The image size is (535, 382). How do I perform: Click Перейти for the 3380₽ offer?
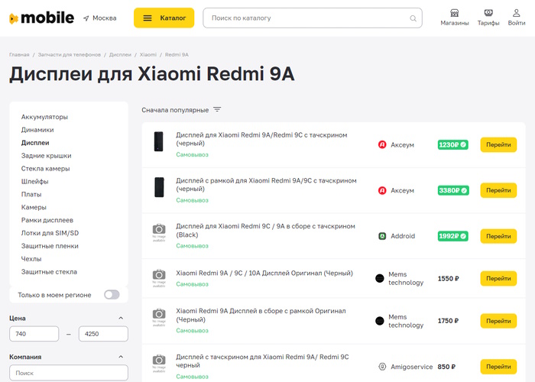498,190
